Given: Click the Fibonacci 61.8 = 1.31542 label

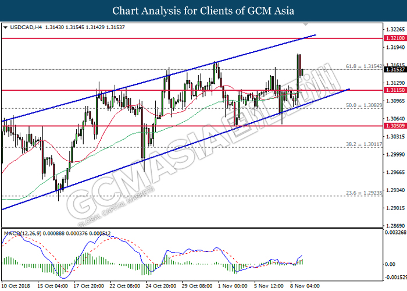Looking at the screenshot, I should click(364, 66).
